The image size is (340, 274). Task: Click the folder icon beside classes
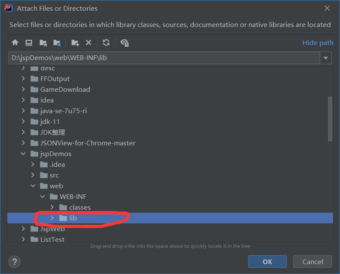pyautogui.click(x=63, y=208)
